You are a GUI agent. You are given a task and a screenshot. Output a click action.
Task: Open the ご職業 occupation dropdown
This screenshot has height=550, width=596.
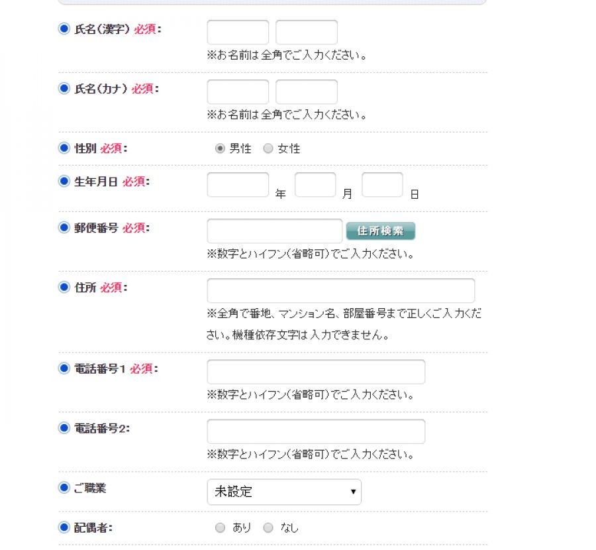[284, 492]
